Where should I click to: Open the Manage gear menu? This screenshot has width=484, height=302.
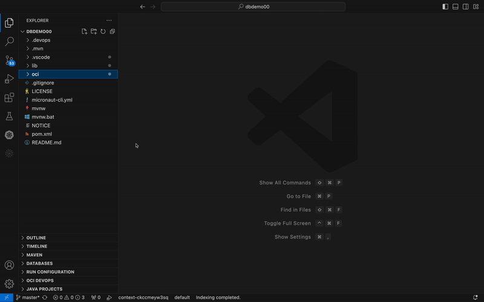pyautogui.click(x=9, y=284)
